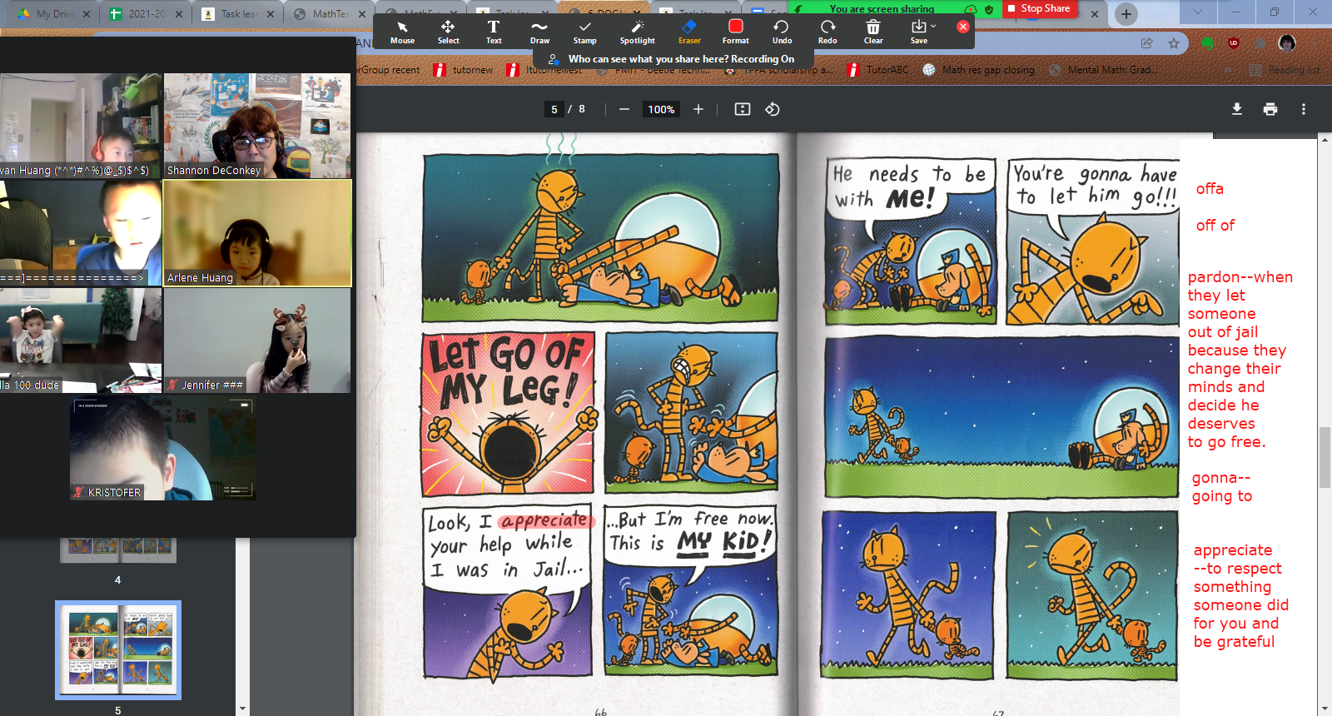Fit the PDF to page
1332x716 pixels.
[x=743, y=109]
